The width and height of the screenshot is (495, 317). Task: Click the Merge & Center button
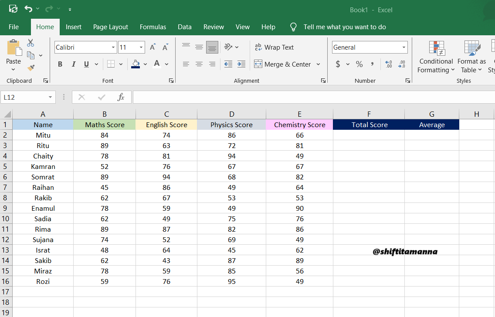(282, 64)
